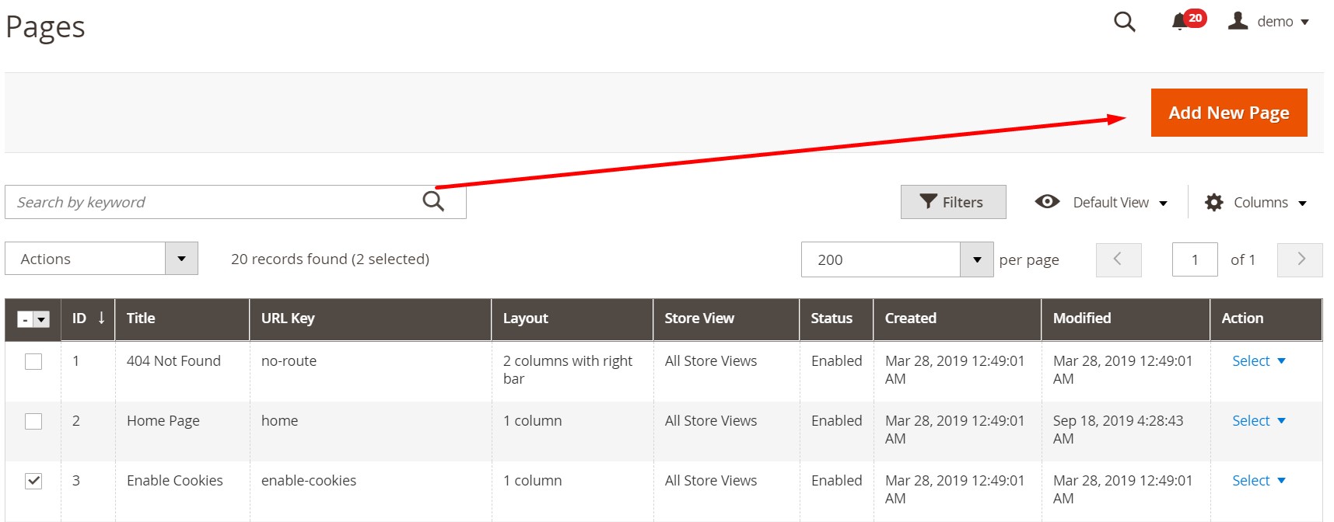1334x522 pixels.
Task: Select the Home Page row checkbox
Action: tap(33, 421)
